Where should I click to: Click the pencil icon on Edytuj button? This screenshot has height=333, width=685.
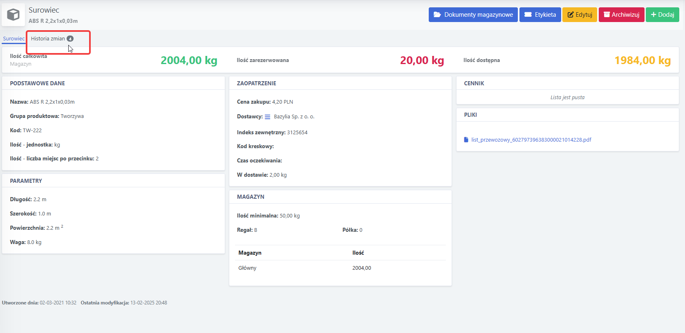coord(571,15)
